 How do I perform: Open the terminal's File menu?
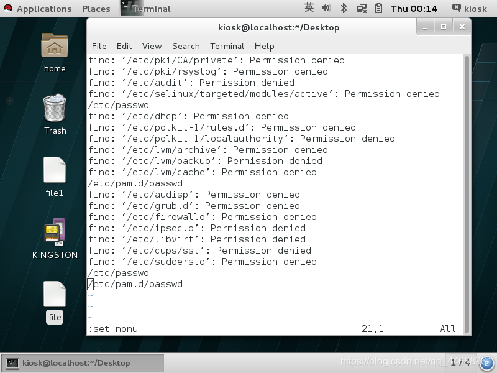[99, 46]
